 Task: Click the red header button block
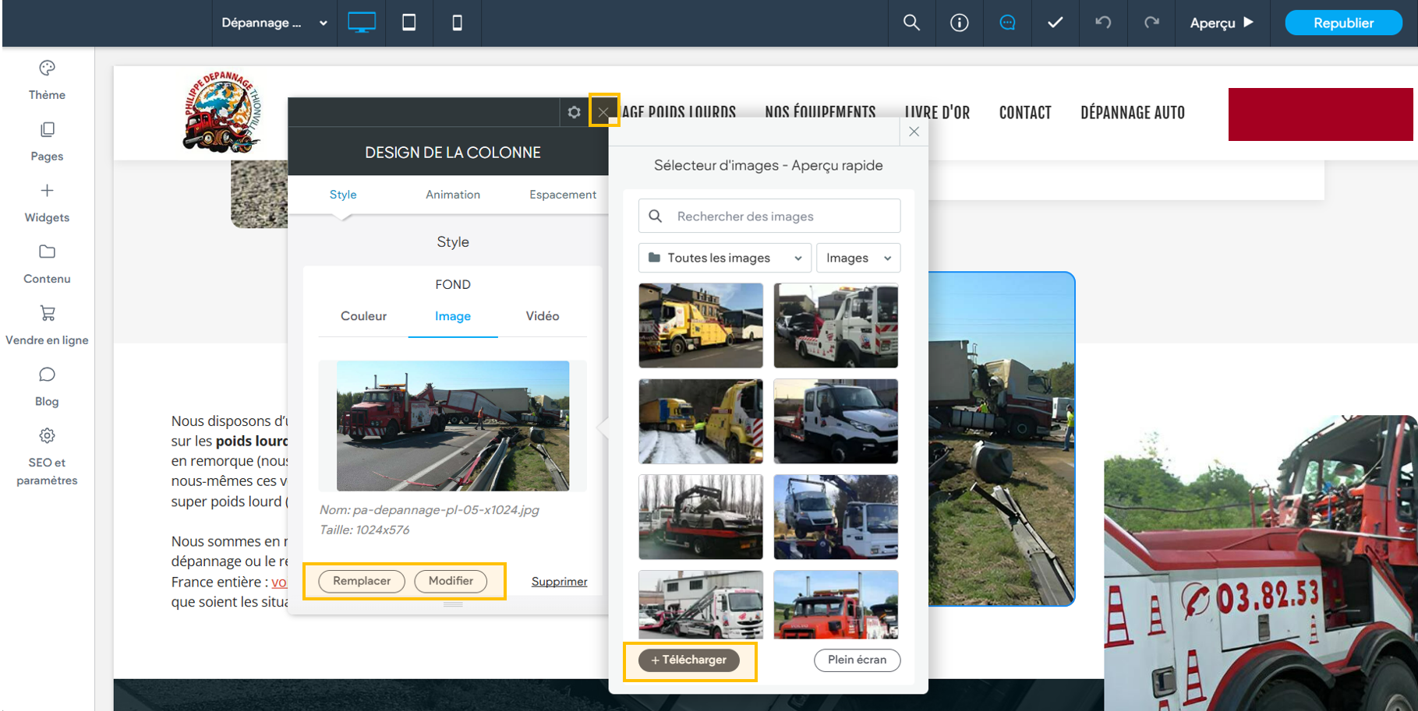tap(1321, 114)
